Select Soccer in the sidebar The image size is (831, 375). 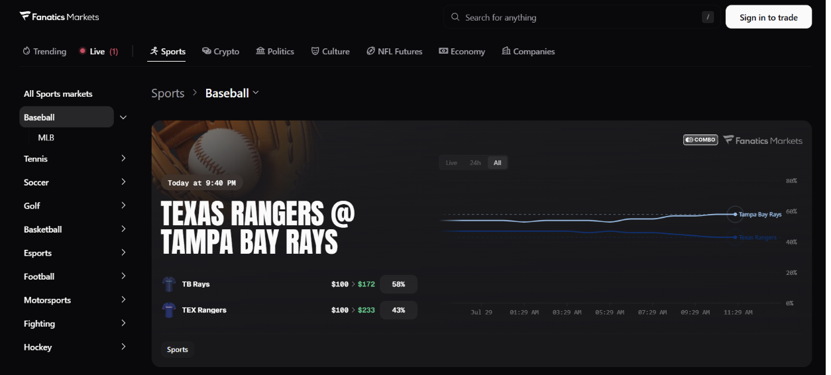point(36,182)
